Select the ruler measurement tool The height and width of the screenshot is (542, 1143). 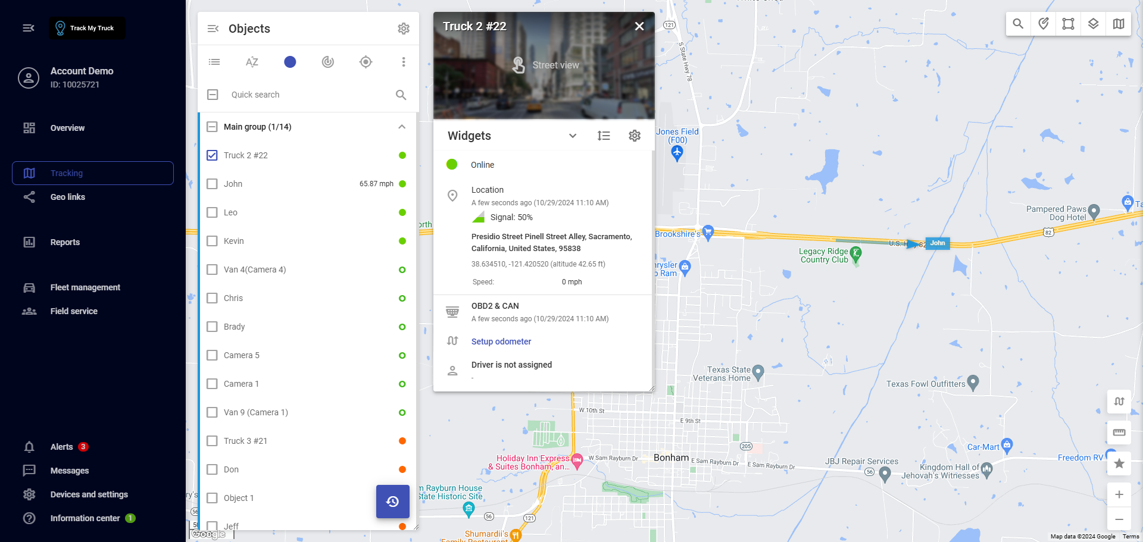[1119, 433]
